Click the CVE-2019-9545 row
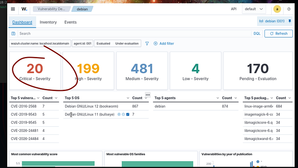298x168 pixels. [34, 122]
